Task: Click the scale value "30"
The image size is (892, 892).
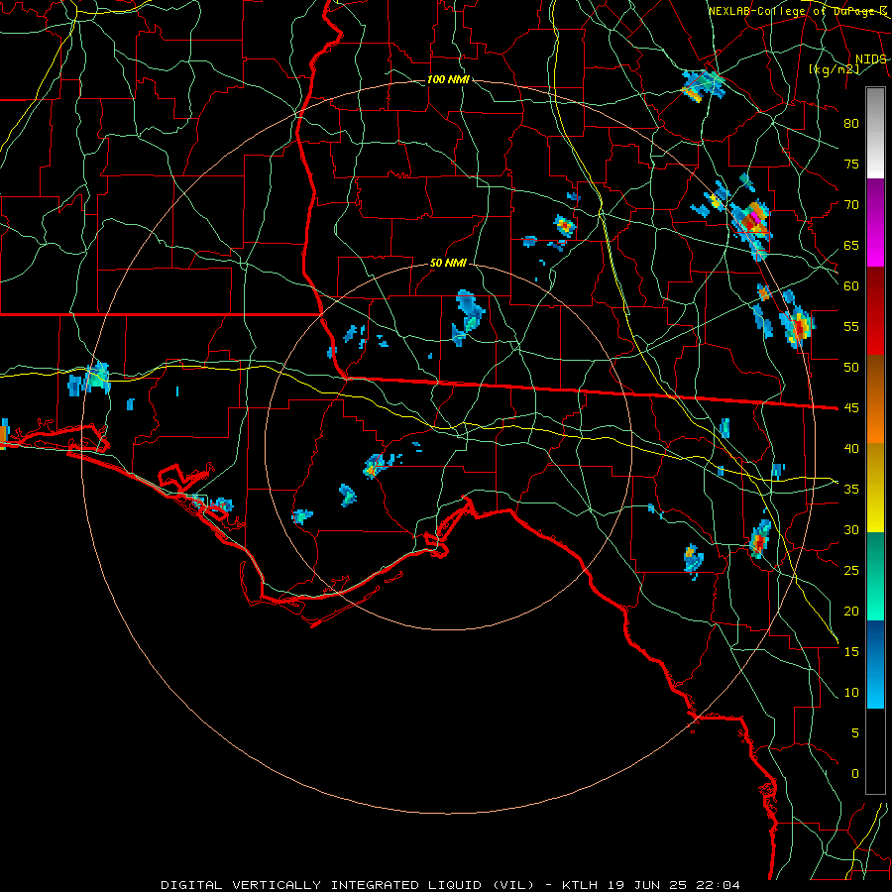Action: point(851,529)
